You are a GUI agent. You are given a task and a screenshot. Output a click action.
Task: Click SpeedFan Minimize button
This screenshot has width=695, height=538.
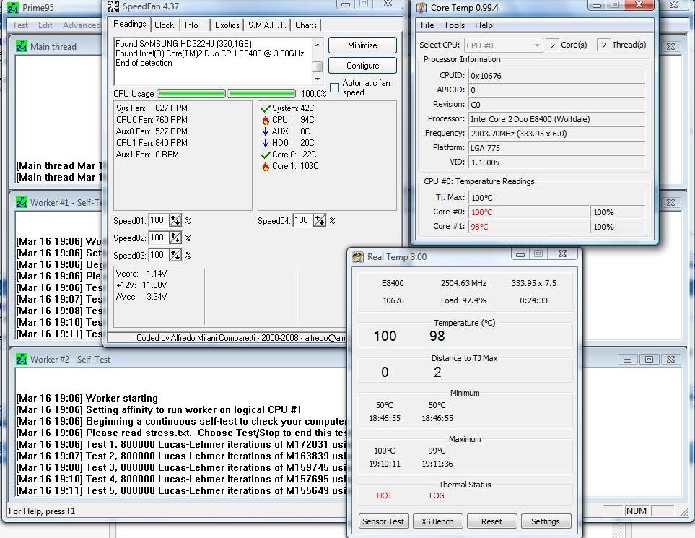pyautogui.click(x=362, y=45)
